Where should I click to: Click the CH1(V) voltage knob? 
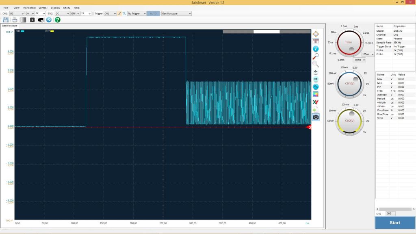point(350,84)
